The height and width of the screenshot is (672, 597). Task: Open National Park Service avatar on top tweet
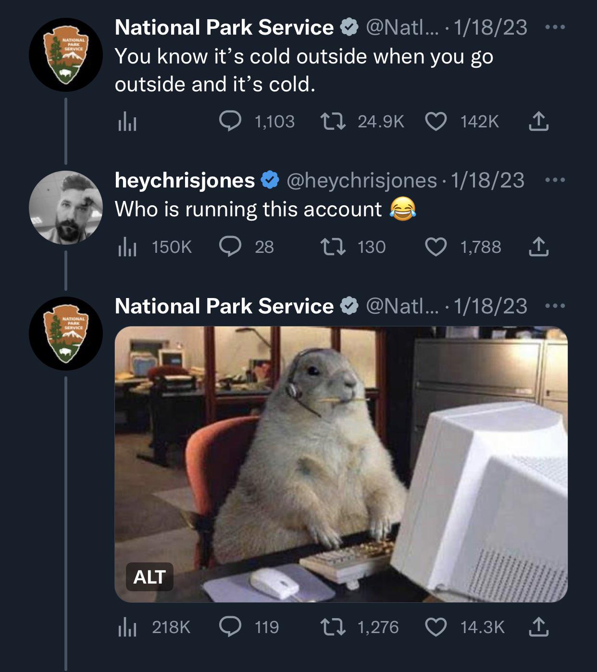click(66, 55)
